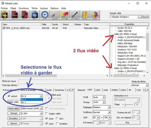Image resolution: width=151 pixels, height=128 pixels.
Task: Click the START transcoding icon
Action: point(95,15)
